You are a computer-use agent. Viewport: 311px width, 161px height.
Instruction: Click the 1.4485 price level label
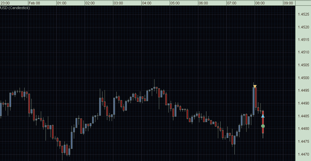tap(304, 116)
